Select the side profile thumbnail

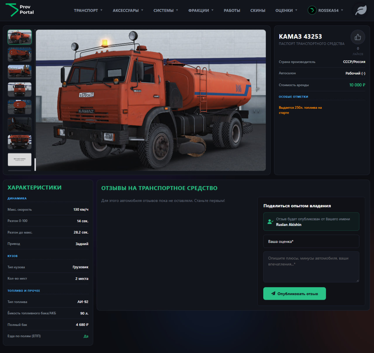20,72
